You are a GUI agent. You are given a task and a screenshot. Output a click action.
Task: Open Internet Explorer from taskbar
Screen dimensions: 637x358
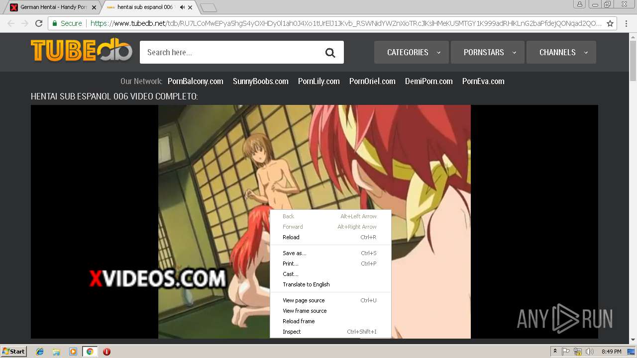40,352
